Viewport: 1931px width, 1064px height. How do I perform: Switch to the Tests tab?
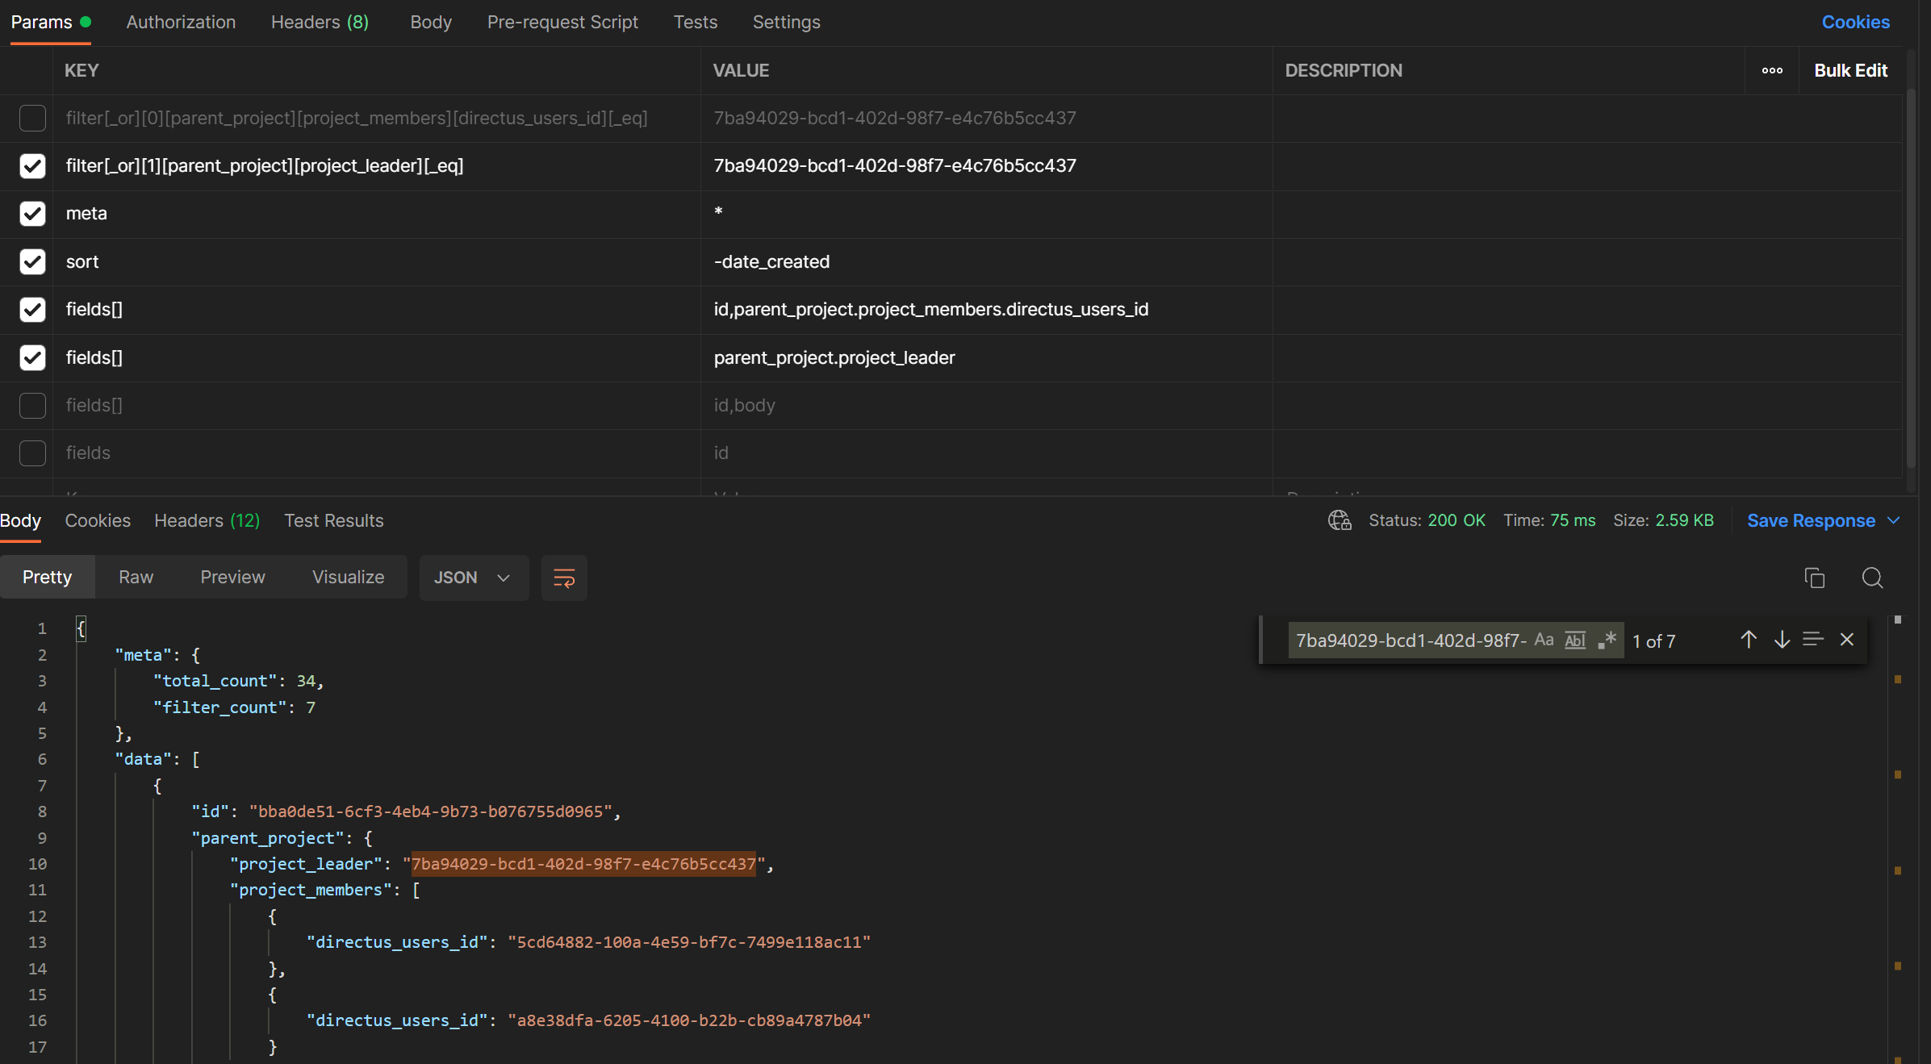(x=696, y=22)
